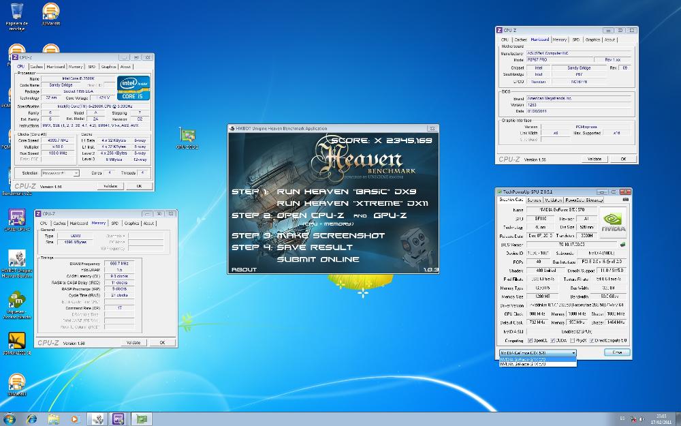Click Validate in the Mainboard CPU-Z window
681x426 pixels.
595,159
